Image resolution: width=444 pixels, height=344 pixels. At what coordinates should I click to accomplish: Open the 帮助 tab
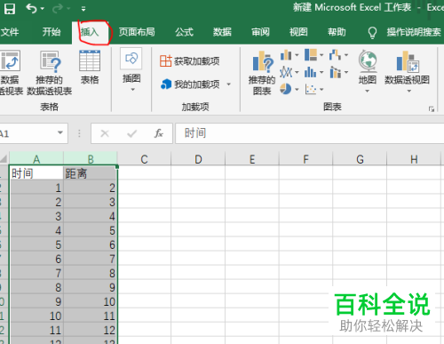coord(337,32)
